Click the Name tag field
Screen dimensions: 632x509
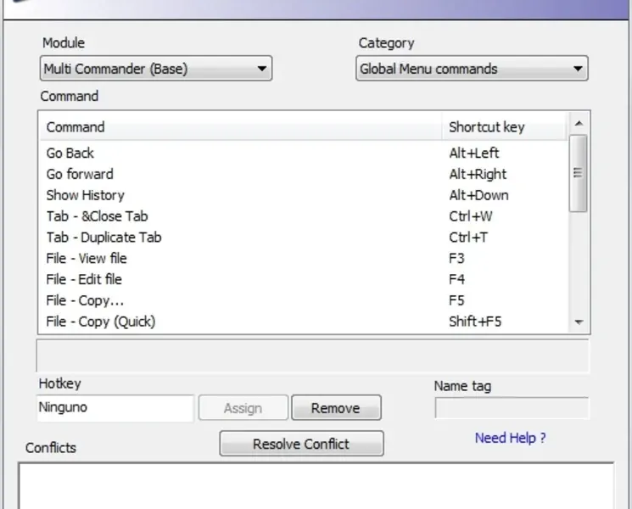[512, 408]
